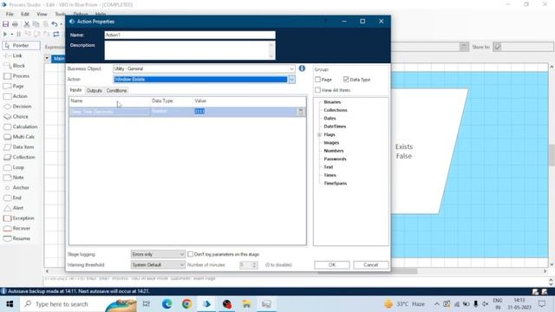Click the calculator icon in the Value cell
The height and width of the screenshot is (312, 555).
pyautogui.click(x=301, y=112)
